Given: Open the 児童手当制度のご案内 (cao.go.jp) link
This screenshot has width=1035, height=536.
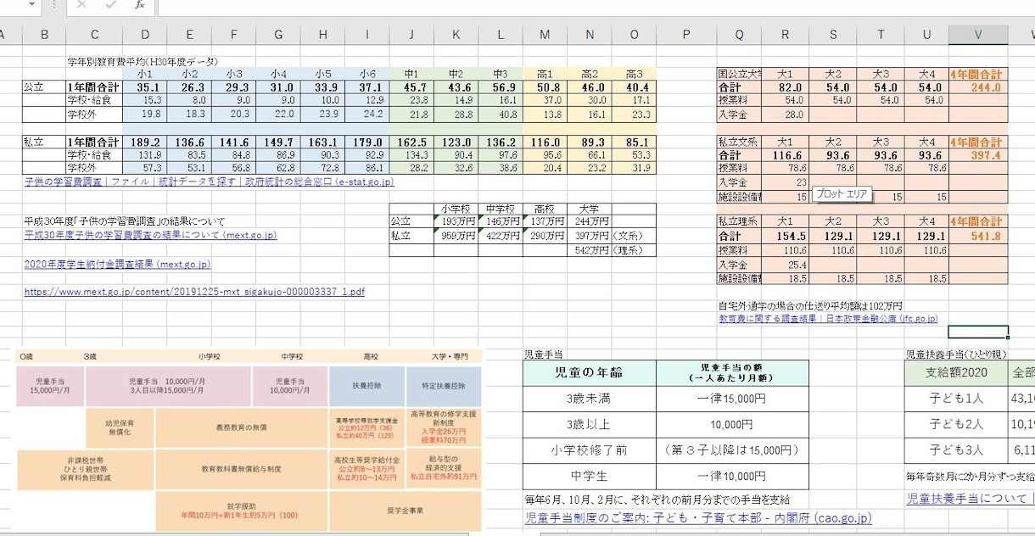Looking at the screenshot, I should click(698, 518).
